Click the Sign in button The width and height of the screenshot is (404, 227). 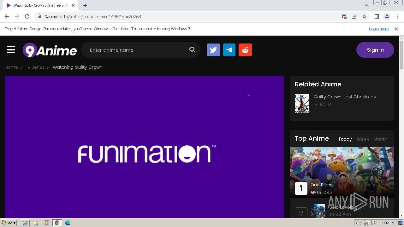375,50
